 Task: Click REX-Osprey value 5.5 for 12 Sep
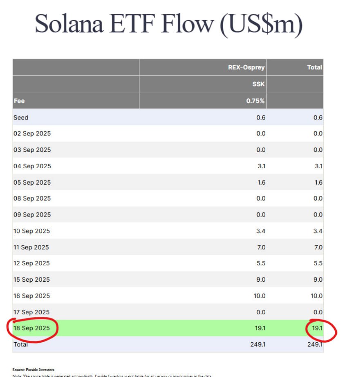click(x=261, y=263)
